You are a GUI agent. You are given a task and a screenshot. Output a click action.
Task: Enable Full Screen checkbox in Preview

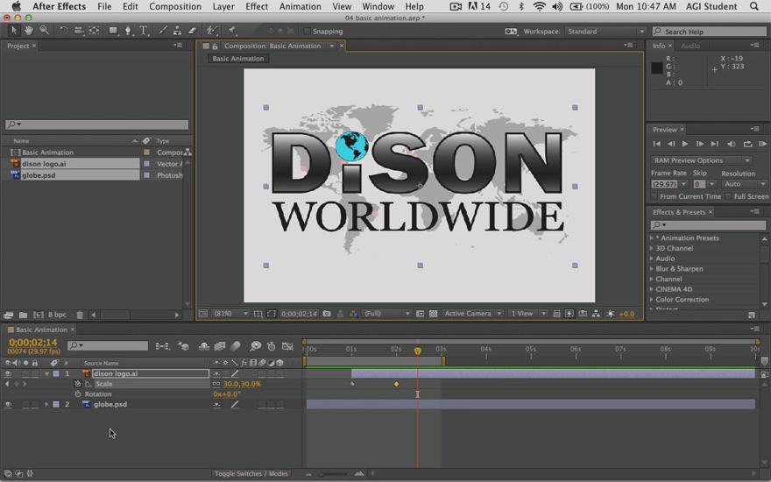pos(728,196)
